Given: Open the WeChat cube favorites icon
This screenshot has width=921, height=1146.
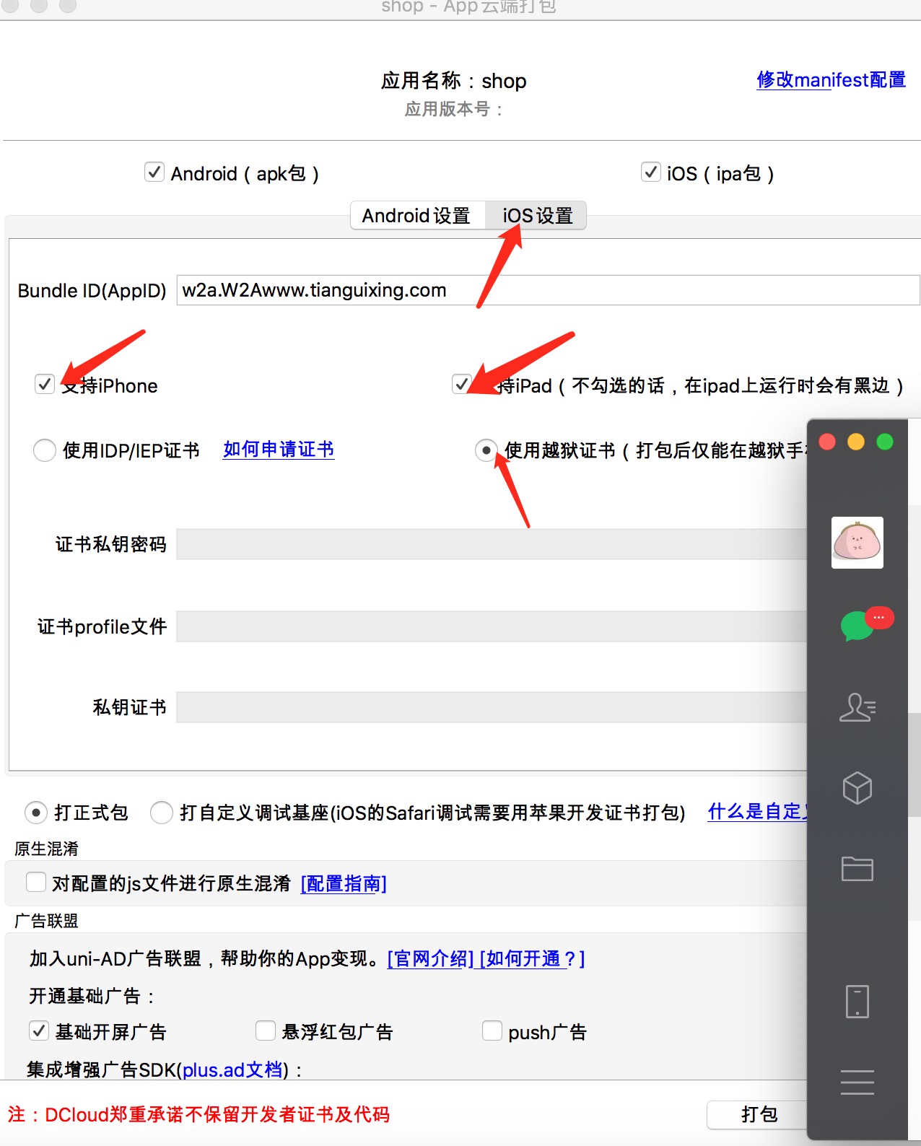Looking at the screenshot, I should click(x=857, y=788).
